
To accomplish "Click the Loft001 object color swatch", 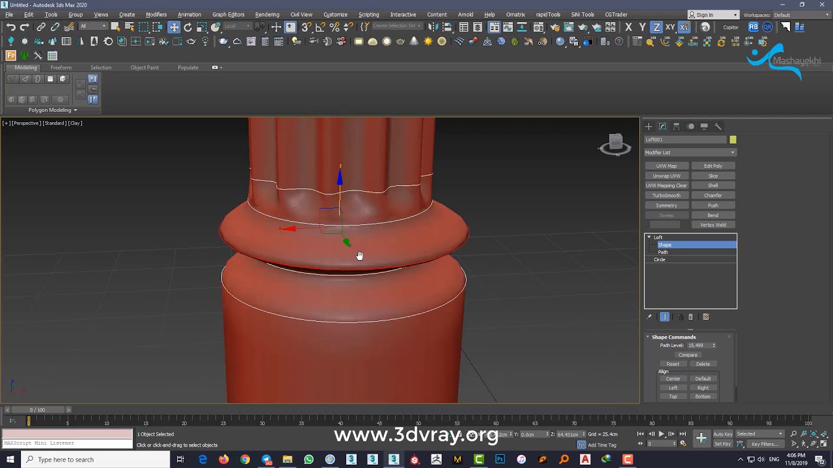I will (733, 140).
